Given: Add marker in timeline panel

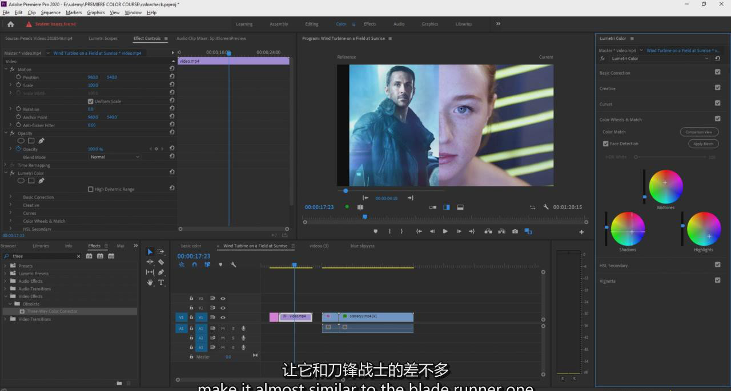Looking at the screenshot, I should tap(220, 264).
